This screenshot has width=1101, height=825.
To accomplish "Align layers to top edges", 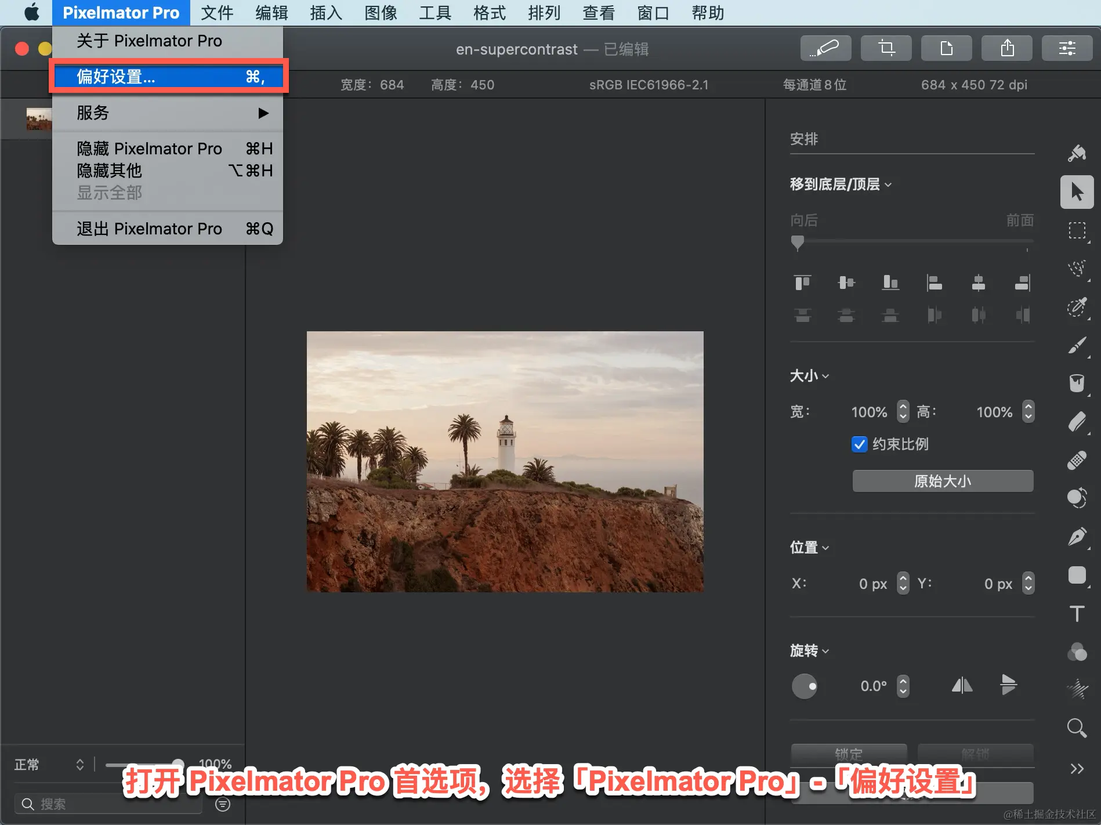I will coord(802,283).
